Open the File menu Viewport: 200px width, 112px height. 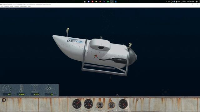[x=2, y=7]
